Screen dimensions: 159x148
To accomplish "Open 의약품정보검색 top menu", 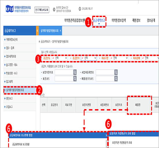I will click(119, 20).
